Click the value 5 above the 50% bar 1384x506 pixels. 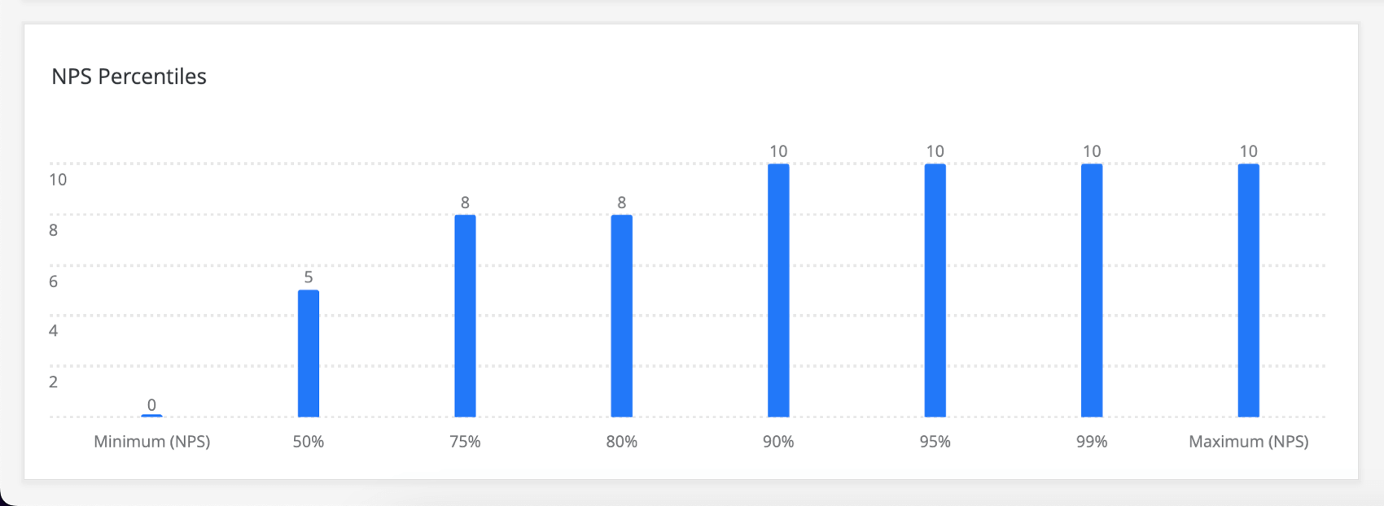309,277
